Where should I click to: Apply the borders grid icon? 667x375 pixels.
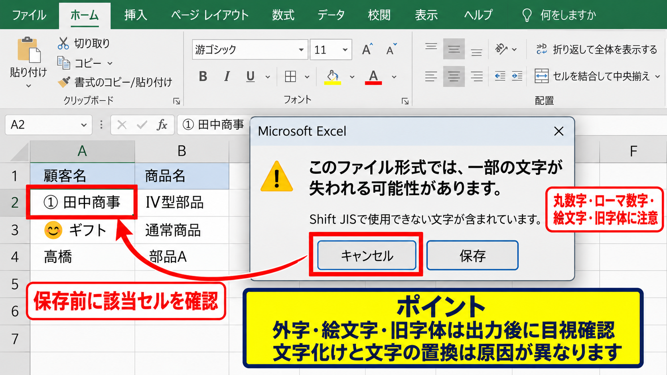[x=290, y=77]
